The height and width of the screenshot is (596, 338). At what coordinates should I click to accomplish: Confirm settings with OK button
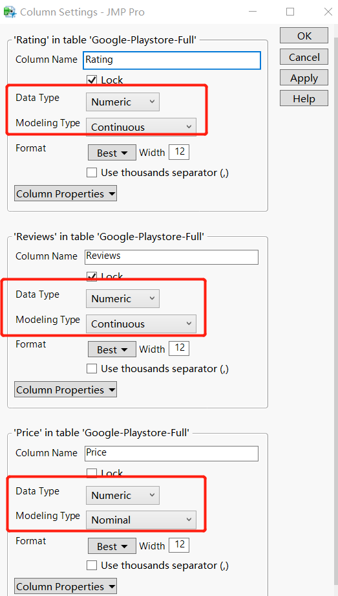[x=304, y=36]
